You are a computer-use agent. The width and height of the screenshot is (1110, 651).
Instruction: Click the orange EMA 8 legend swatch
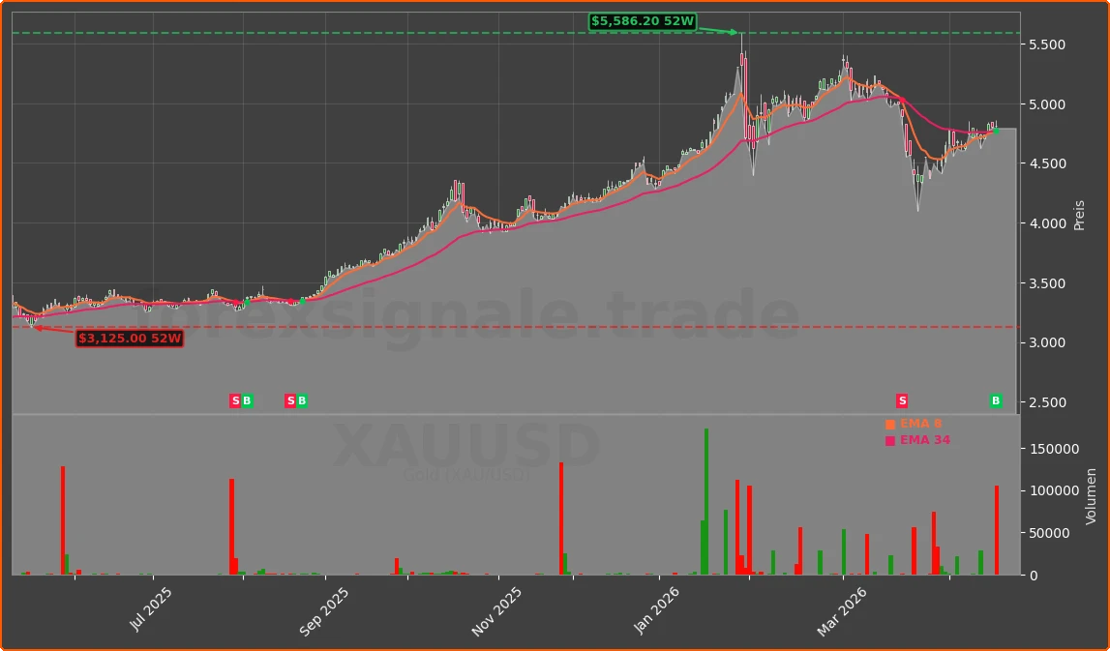[890, 425]
